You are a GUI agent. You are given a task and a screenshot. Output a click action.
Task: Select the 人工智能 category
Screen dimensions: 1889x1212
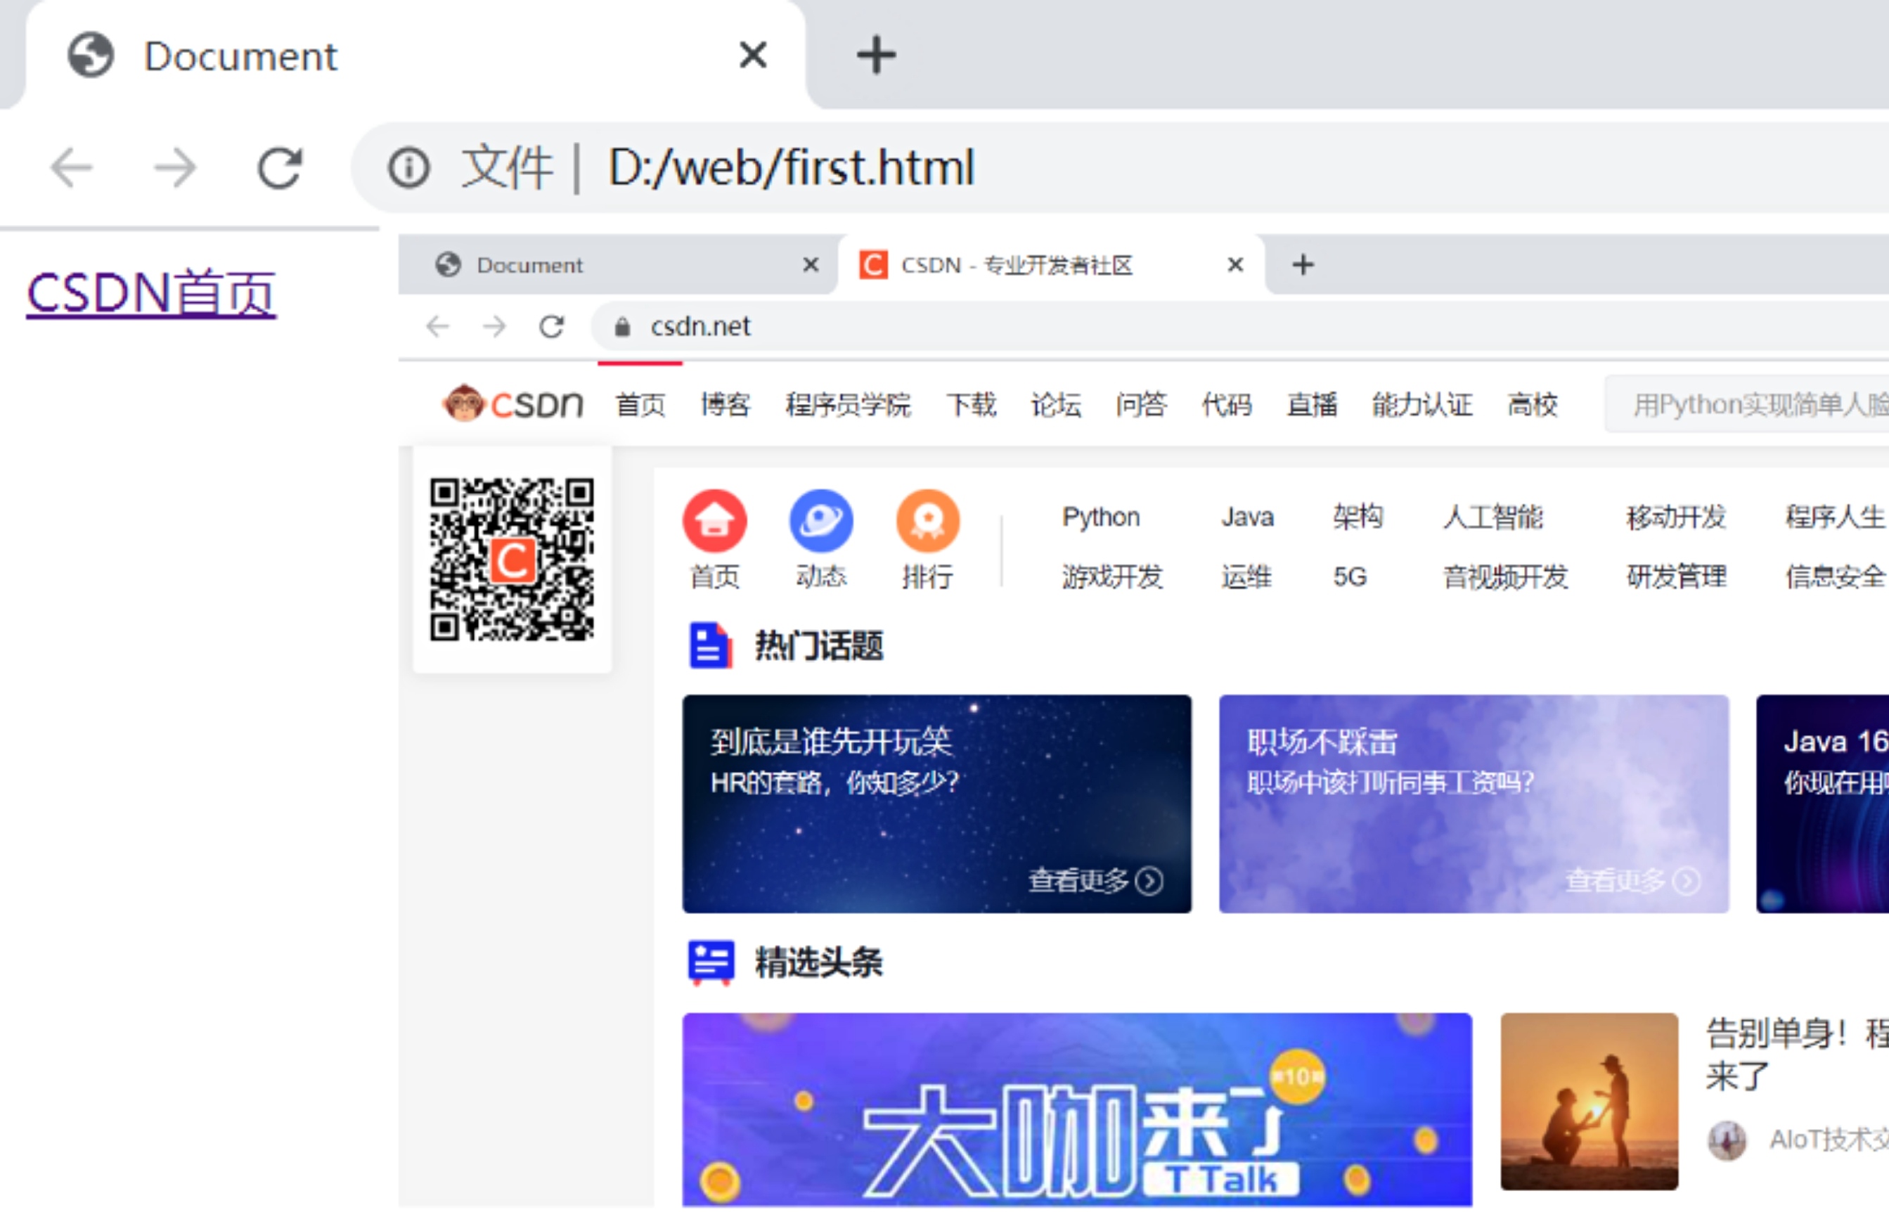1493,517
